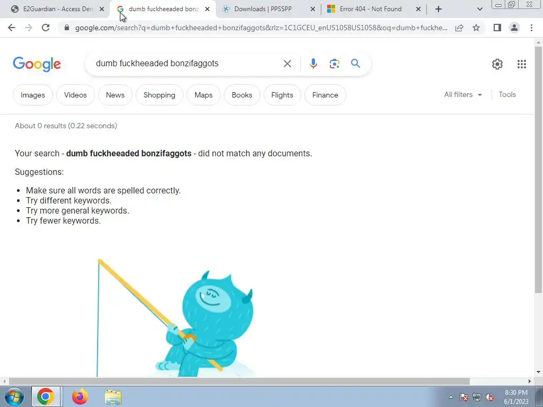Filter results by Books
The width and height of the screenshot is (543, 407).
[242, 95]
